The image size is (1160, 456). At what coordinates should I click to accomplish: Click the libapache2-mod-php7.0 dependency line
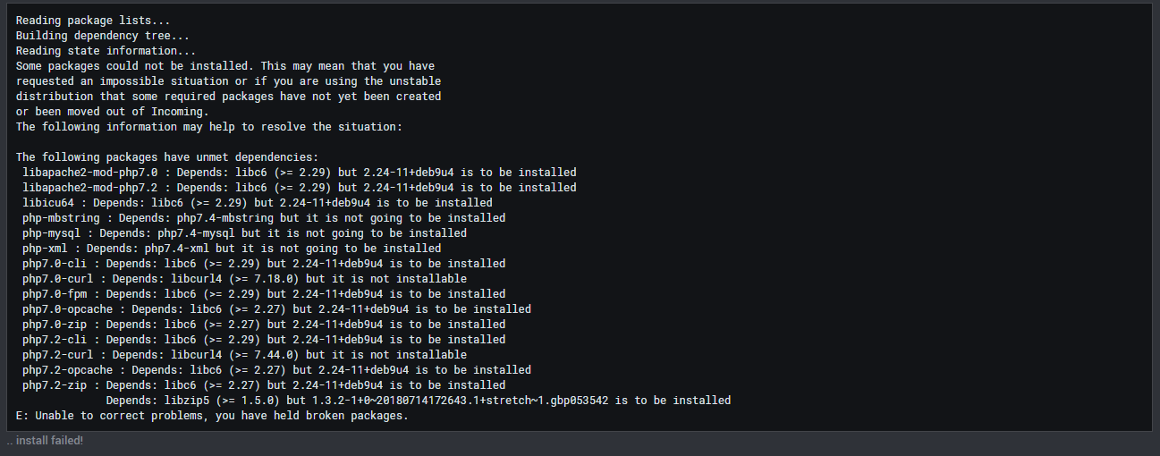coord(300,173)
